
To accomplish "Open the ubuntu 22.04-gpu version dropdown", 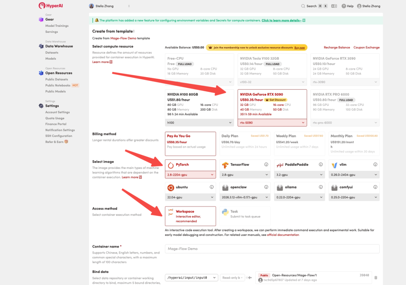I will point(190,198).
